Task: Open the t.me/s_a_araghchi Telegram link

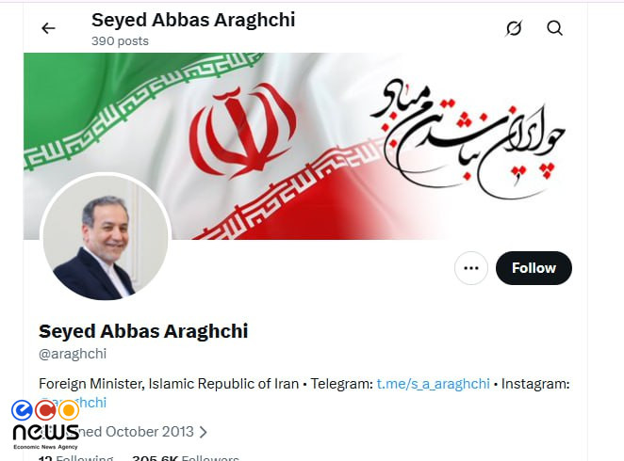Action: click(433, 384)
